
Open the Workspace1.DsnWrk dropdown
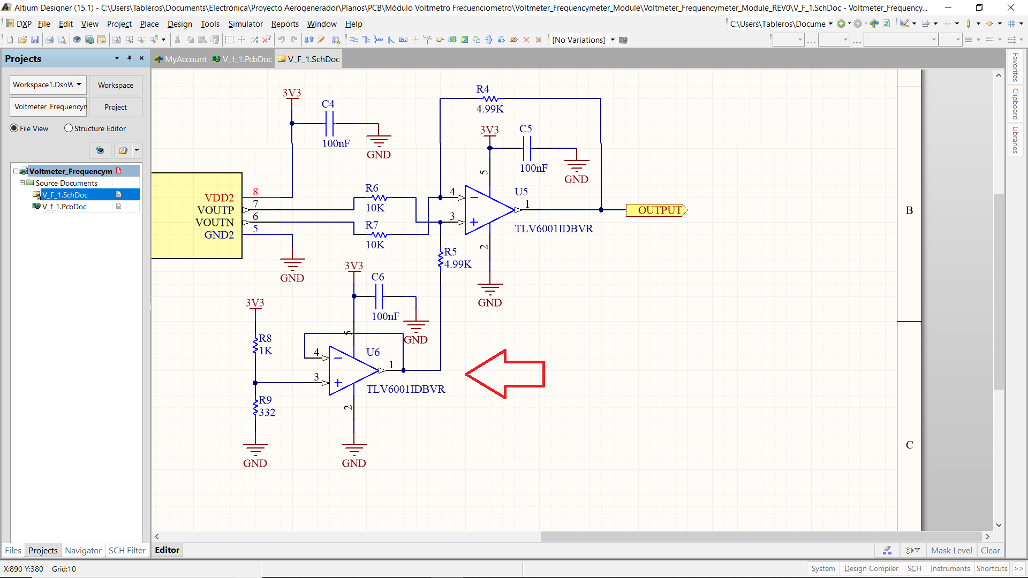(x=79, y=85)
